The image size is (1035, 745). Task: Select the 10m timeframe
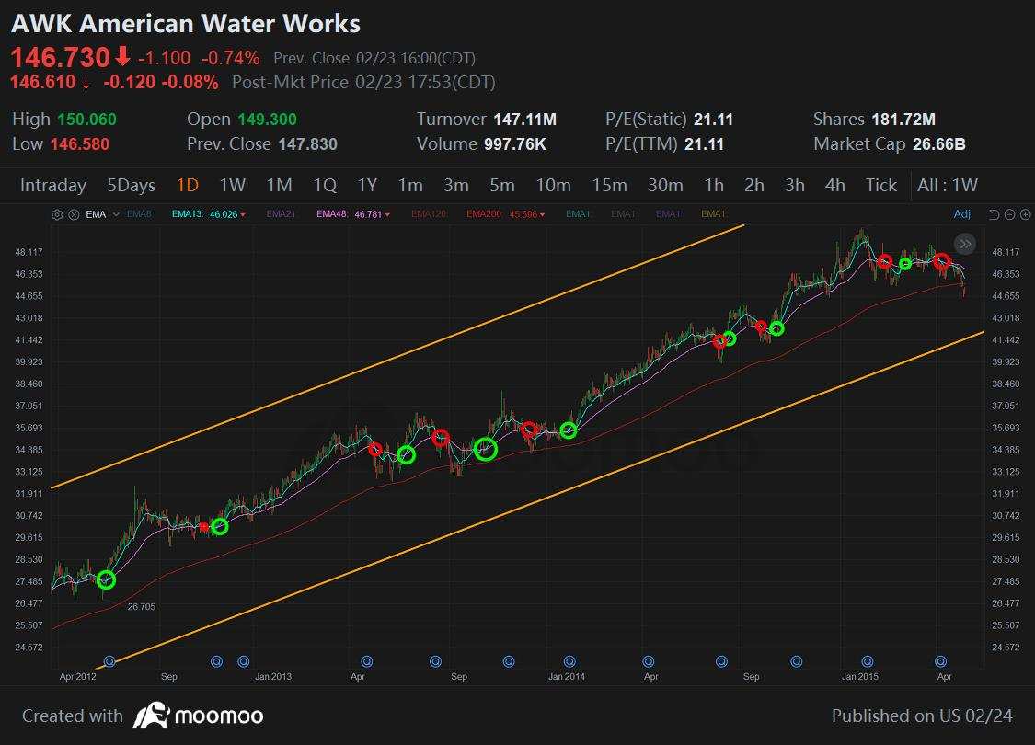tap(553, 186)
